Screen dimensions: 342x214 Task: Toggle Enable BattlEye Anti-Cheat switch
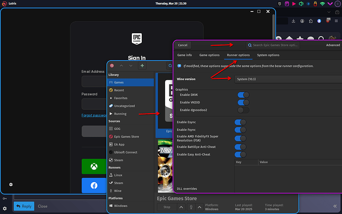pyautogui.click(x=240, y=147)
